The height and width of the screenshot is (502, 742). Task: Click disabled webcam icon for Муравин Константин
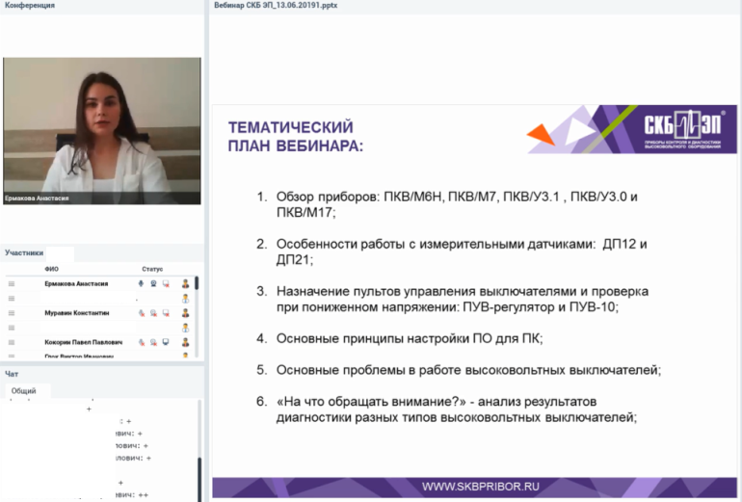coord(153,313)
